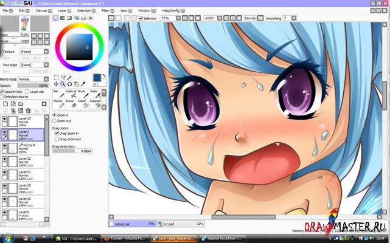This screenshot has height=243, width=390.
Task: Select Layer 18 in the layer list
Action: [23, 188]
